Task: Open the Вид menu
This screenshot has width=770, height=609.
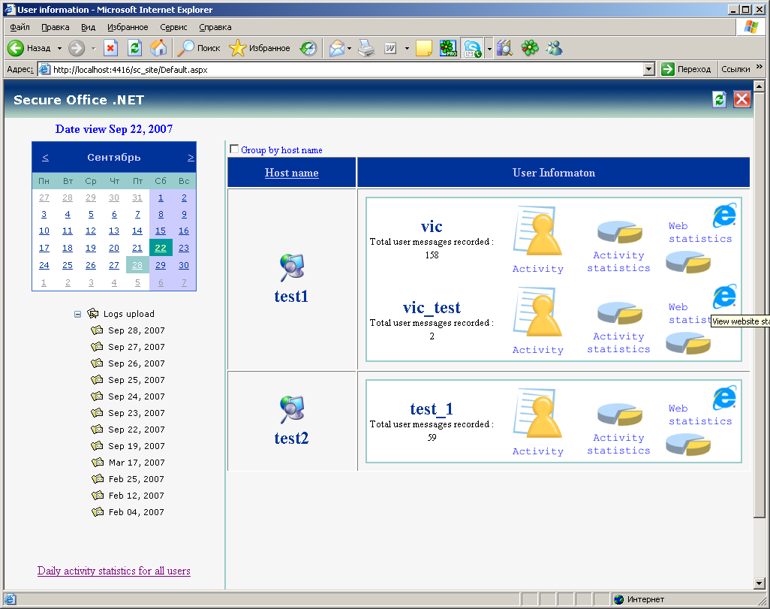Action: coord(88,27)
